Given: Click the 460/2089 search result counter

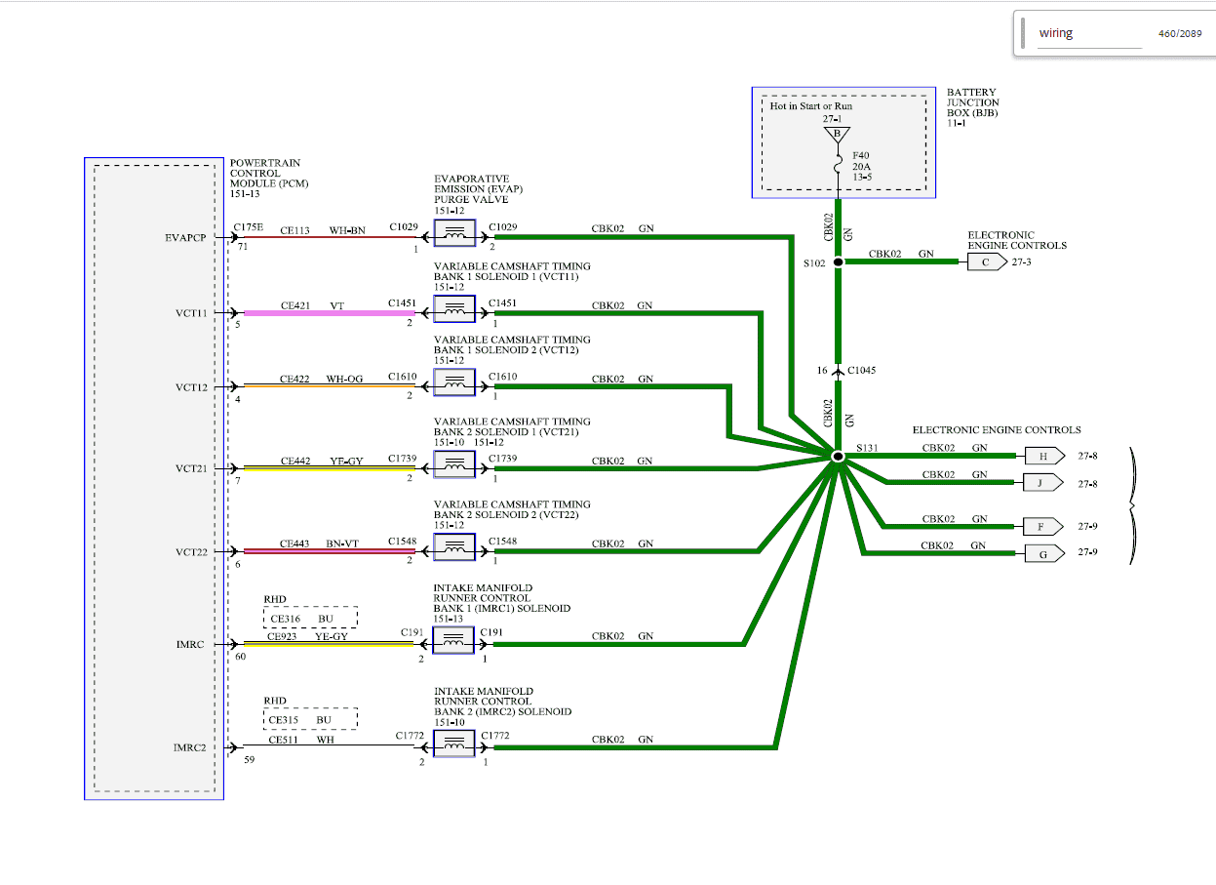Looking at the screenshot, I should pos(1180,33).
